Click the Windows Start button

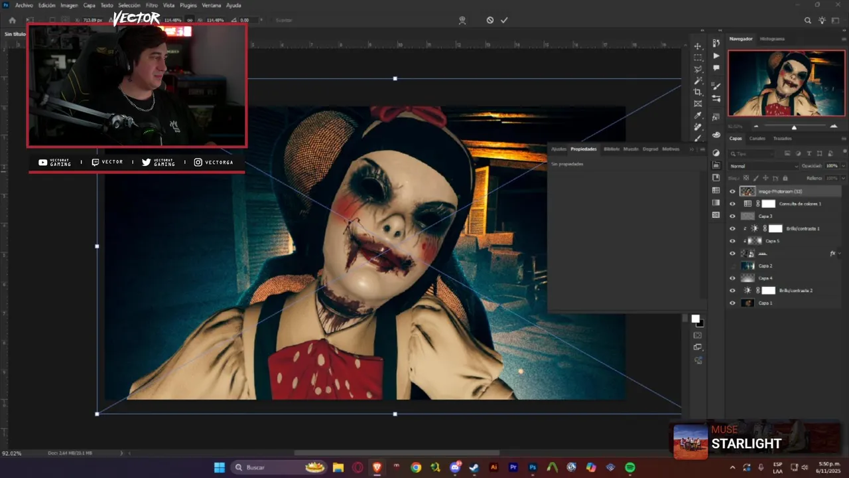tap(219, 467)
